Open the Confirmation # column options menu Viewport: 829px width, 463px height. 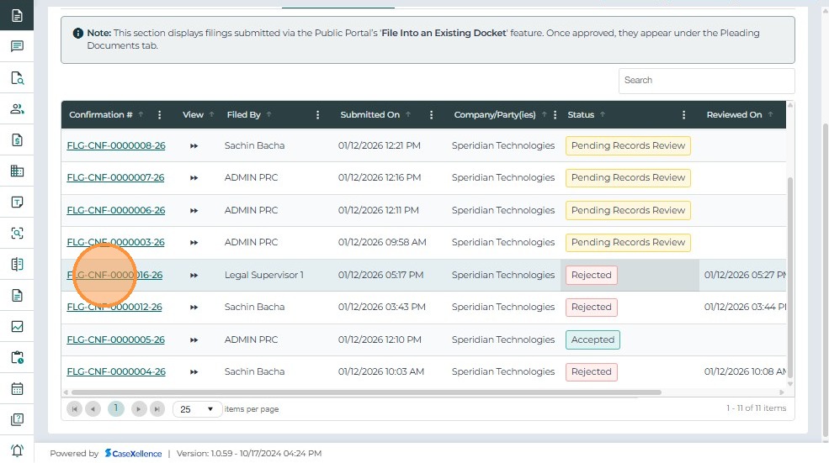point(160,115)
